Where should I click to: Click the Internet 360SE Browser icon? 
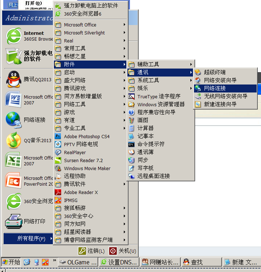pos(13,36)
